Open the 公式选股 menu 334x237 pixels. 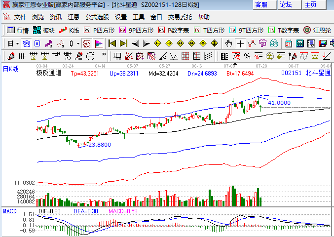coord(97,17)
